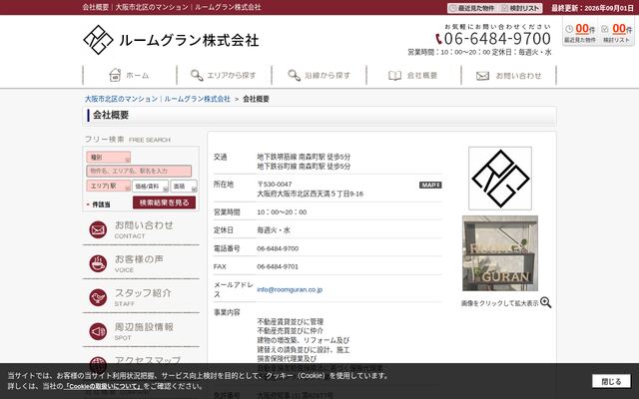Open the ホーム navigation item
The width and height of the screenshot is (639, 399).
(130, 76)
